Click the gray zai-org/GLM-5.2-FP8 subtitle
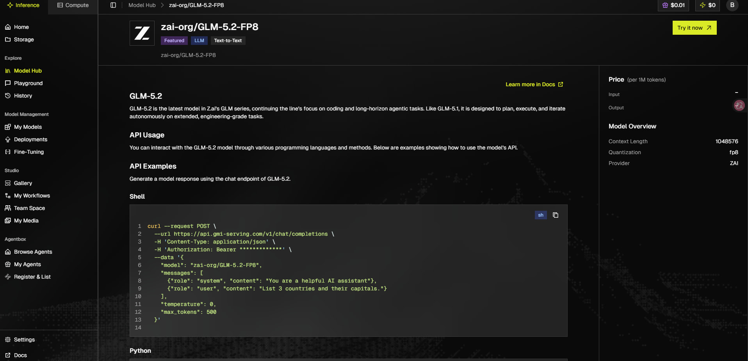 pyautogui.click(x=188, y=55)
